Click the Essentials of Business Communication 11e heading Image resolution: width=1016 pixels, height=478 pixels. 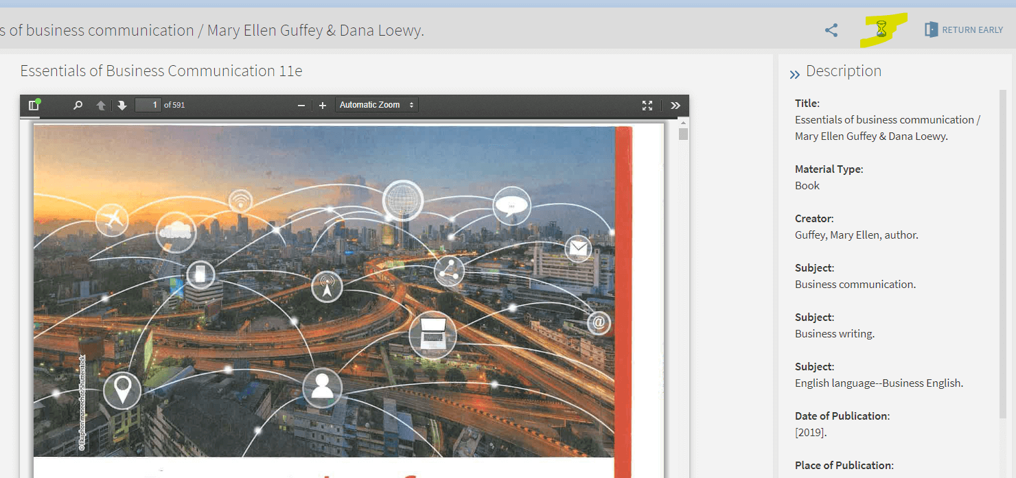[x=161, y=71]
